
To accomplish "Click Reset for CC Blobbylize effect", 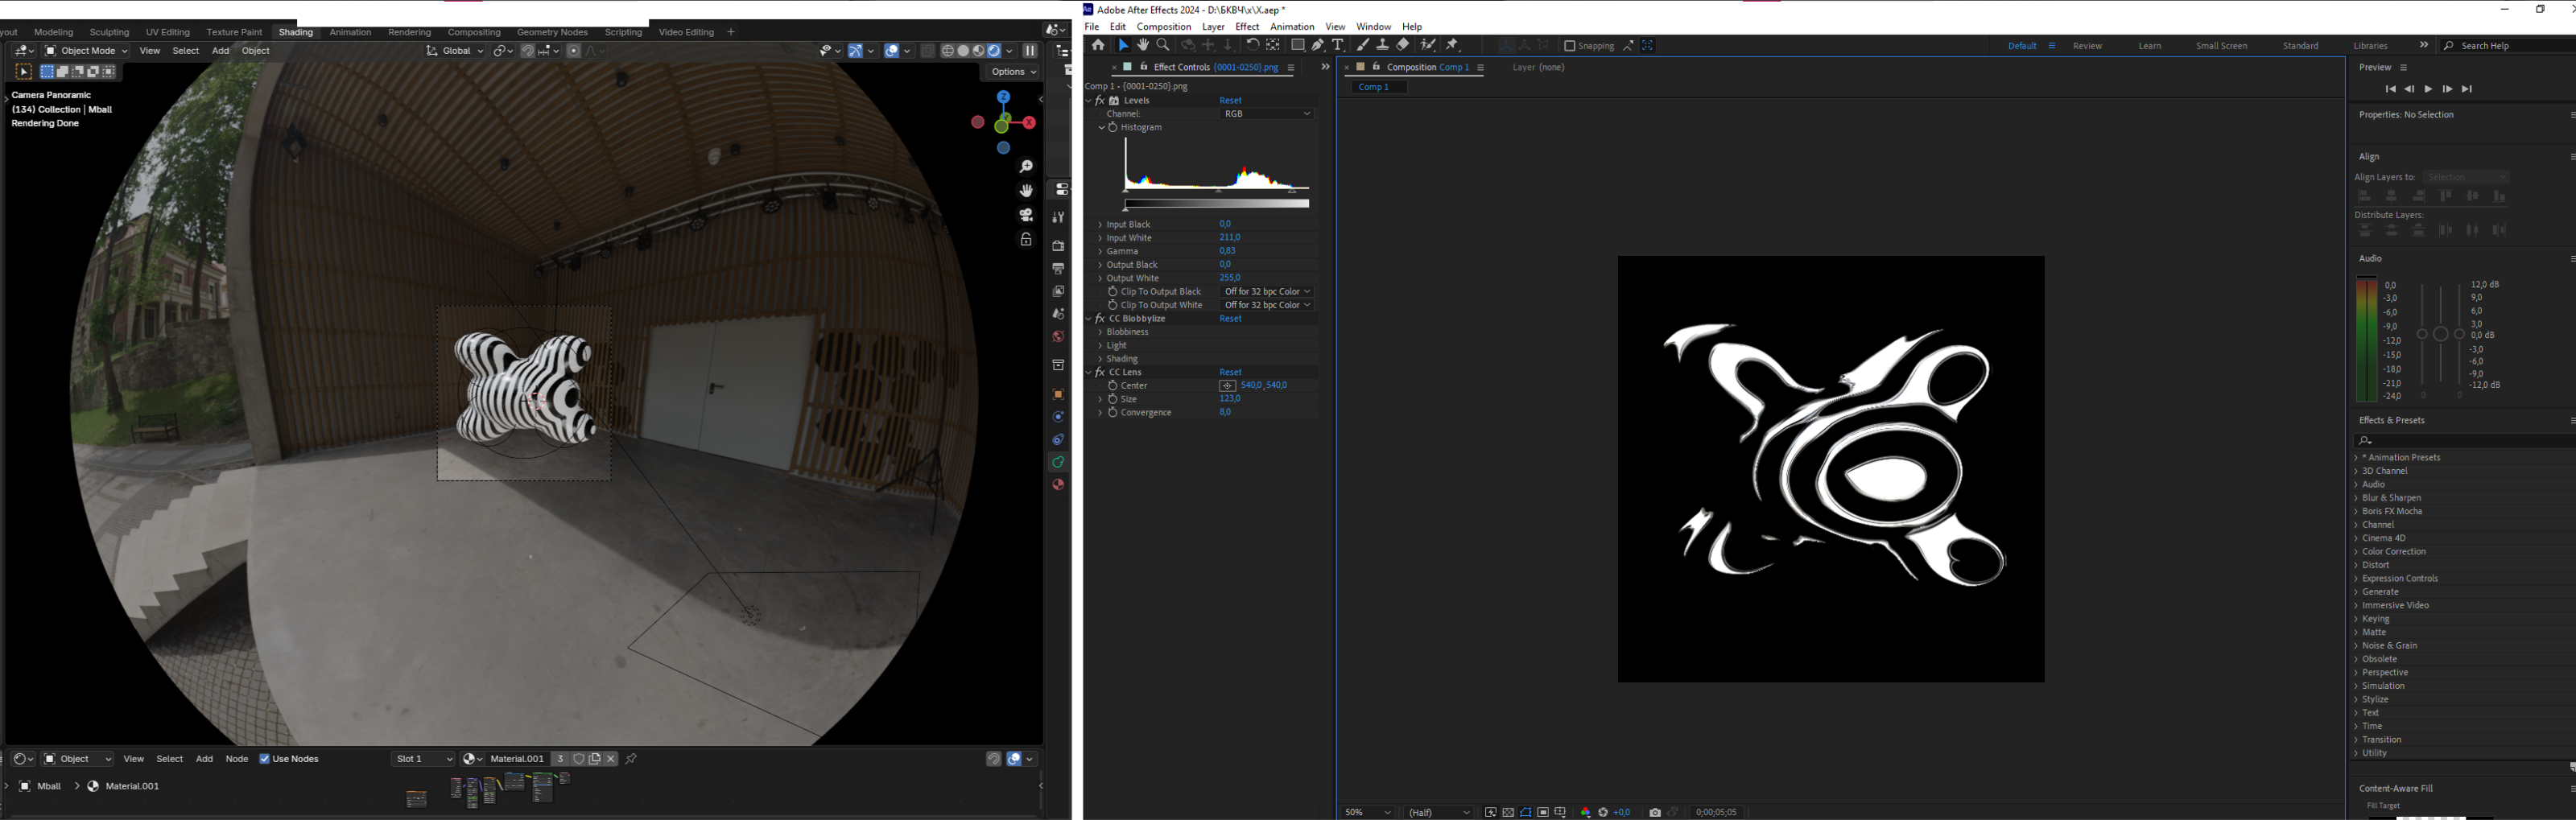I will coord(1230,319).
